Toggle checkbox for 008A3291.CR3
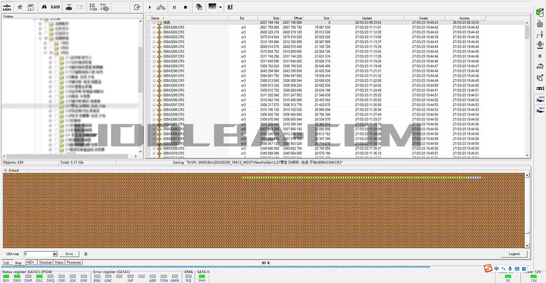 (154, 76)
